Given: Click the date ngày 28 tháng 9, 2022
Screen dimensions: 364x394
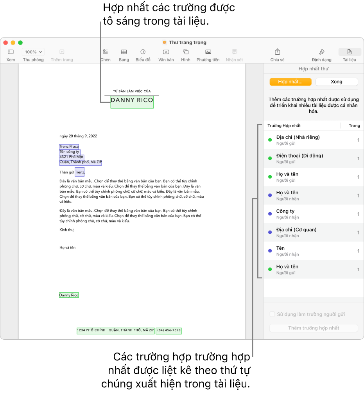Looking at the screenshot, I should click(78, 136).
